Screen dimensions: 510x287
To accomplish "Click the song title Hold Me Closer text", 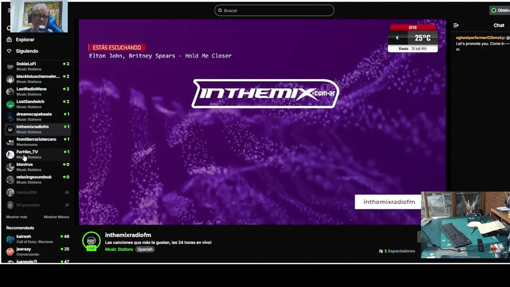I will coord(208,56).
